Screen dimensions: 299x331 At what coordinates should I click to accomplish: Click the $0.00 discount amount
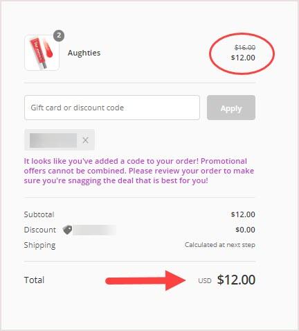[x=245, y=230]
